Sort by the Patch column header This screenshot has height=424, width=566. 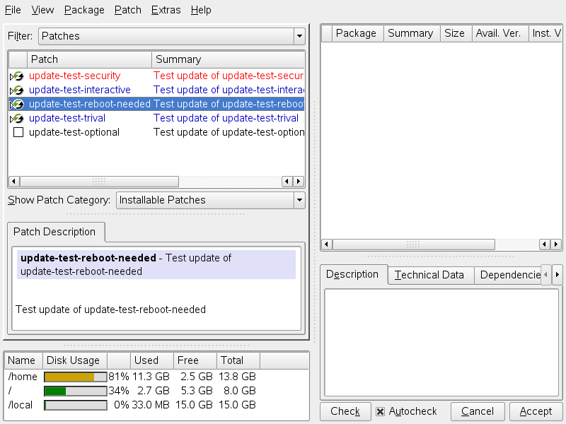tap(89, 59)
